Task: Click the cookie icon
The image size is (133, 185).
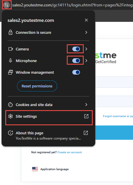Action: click(x=10, y=105)
